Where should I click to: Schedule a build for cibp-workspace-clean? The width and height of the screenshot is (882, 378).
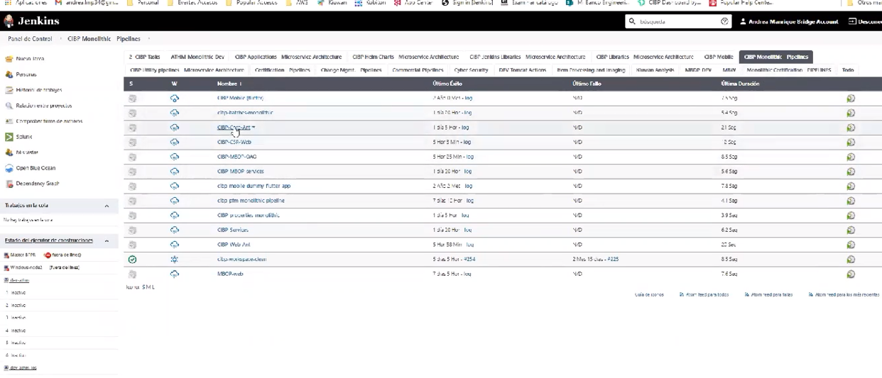coord(851,260)
